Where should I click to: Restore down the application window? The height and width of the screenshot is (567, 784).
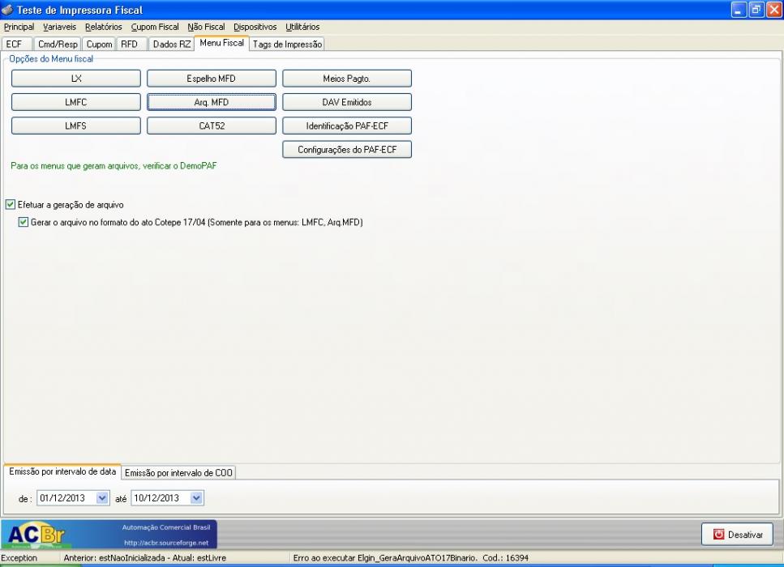tap(756, 10)
